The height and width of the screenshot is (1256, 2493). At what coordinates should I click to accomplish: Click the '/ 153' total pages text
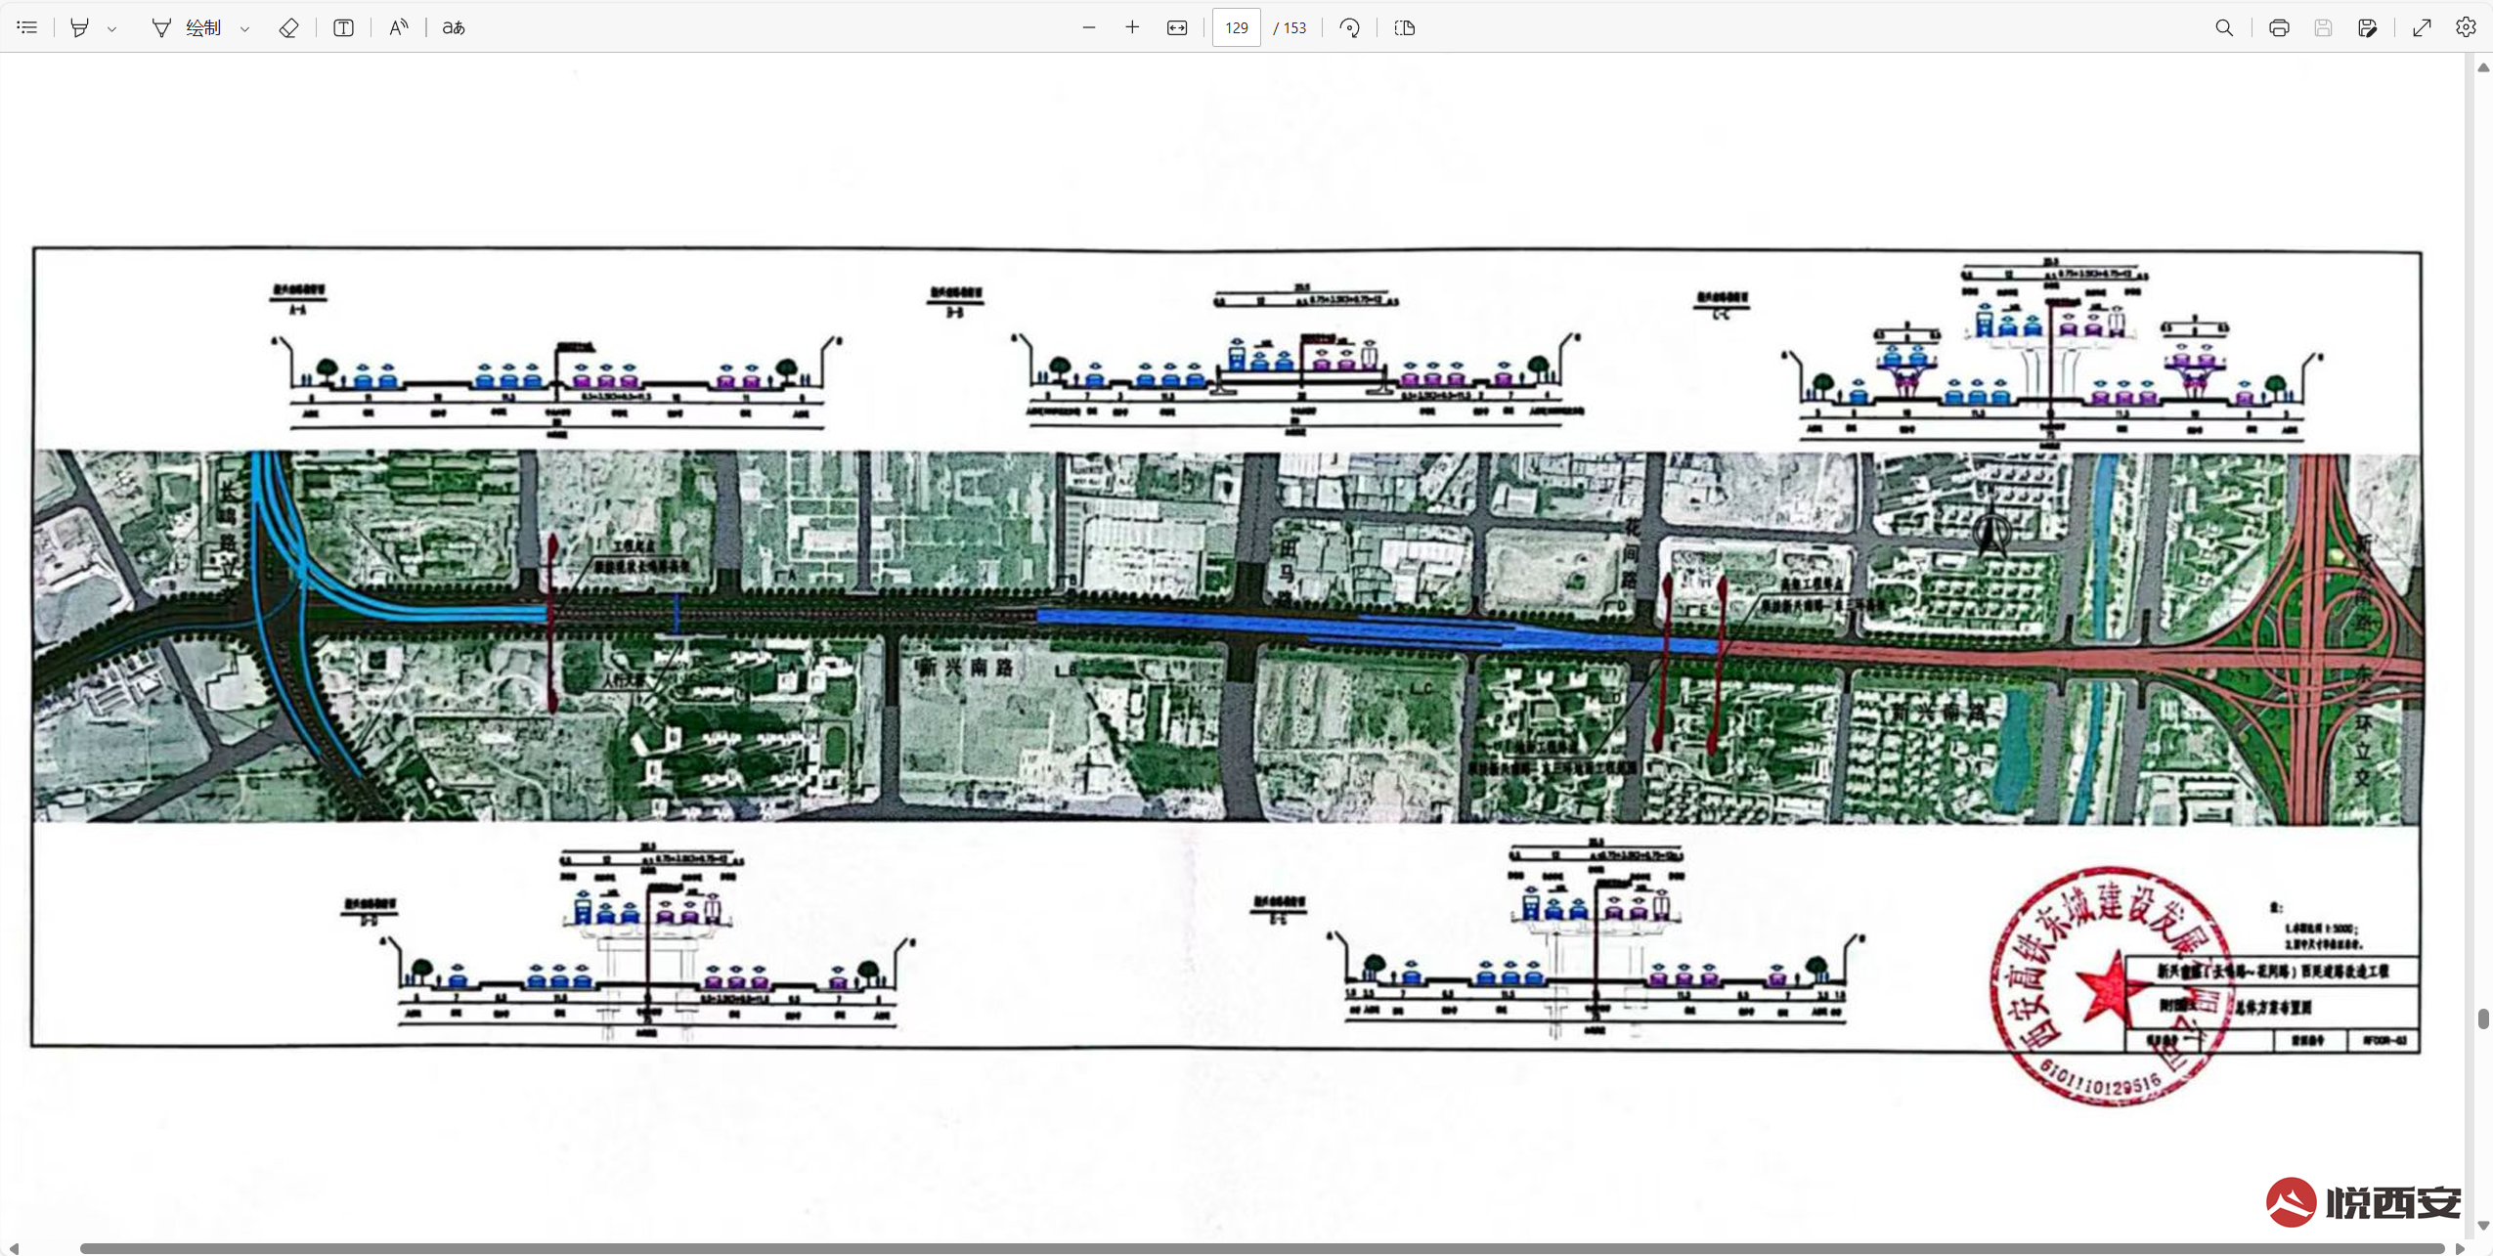1290,28
